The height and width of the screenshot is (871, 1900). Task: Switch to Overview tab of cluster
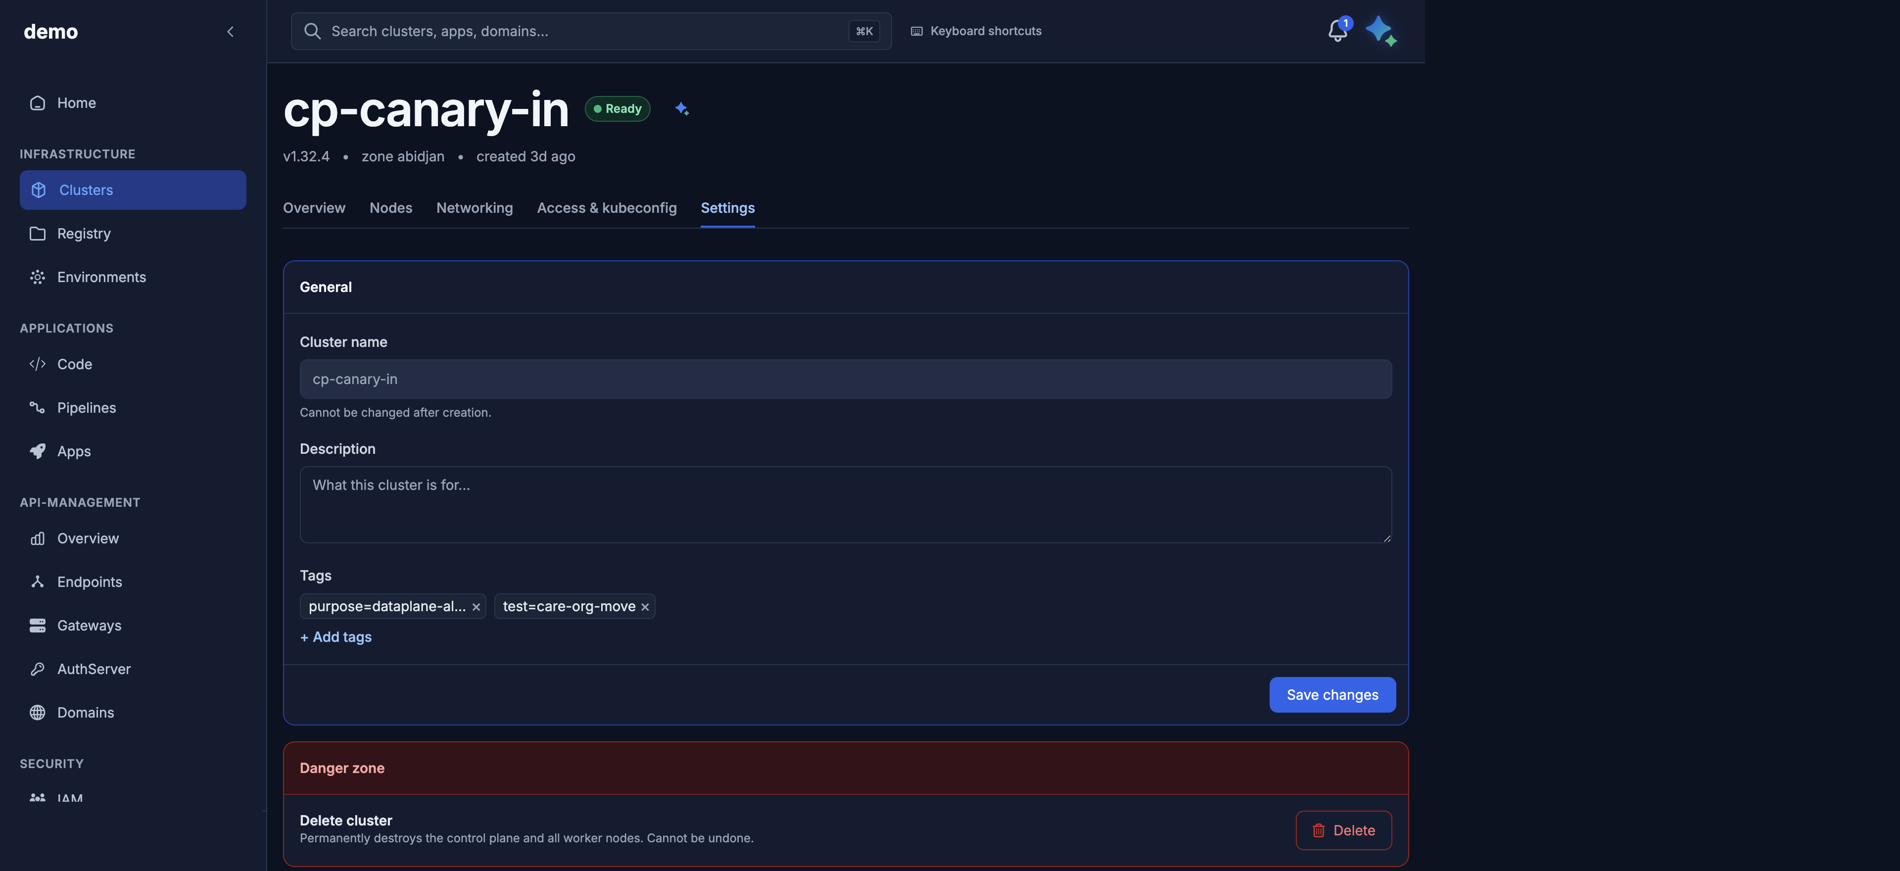click(x=314, y=208)
